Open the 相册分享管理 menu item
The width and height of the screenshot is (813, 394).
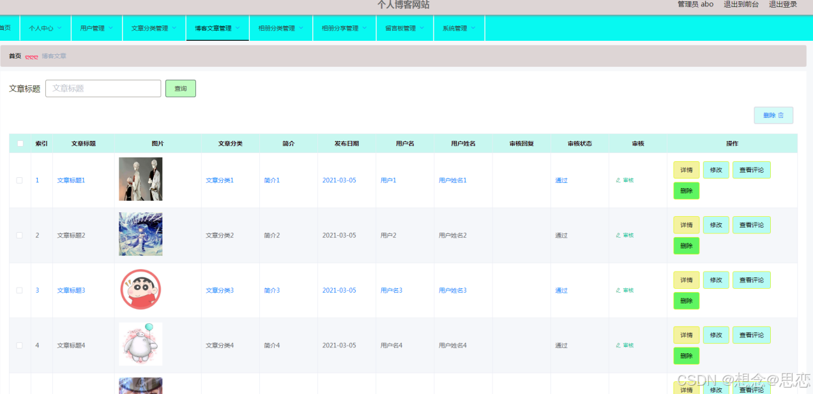[x=345, y=28]
